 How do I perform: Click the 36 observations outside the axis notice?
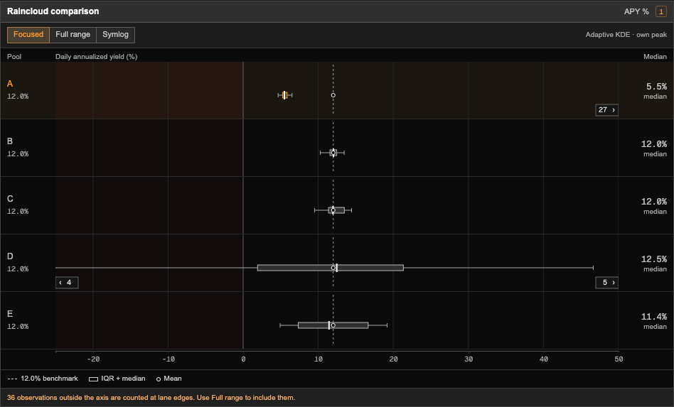coord(151,398)
